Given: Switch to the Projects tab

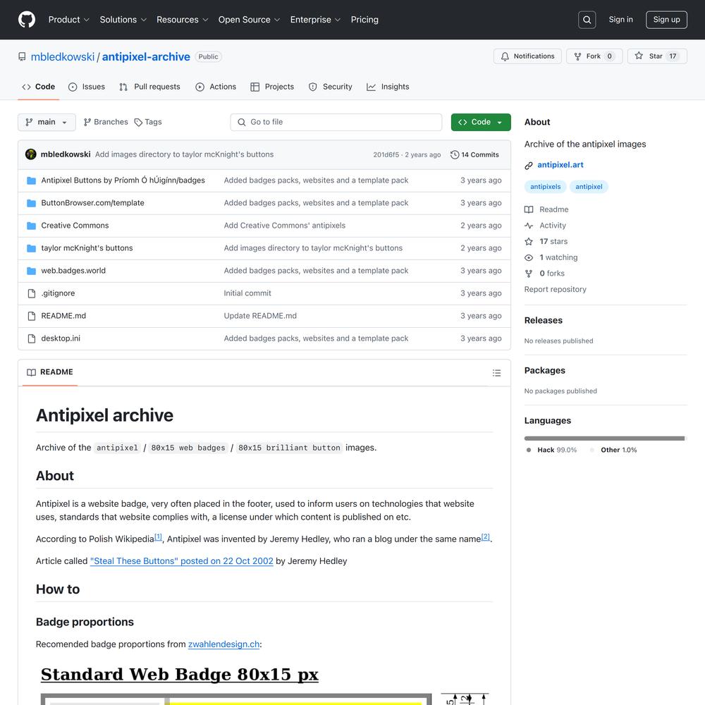Looking at the screenshot, I should pos(272,87).
